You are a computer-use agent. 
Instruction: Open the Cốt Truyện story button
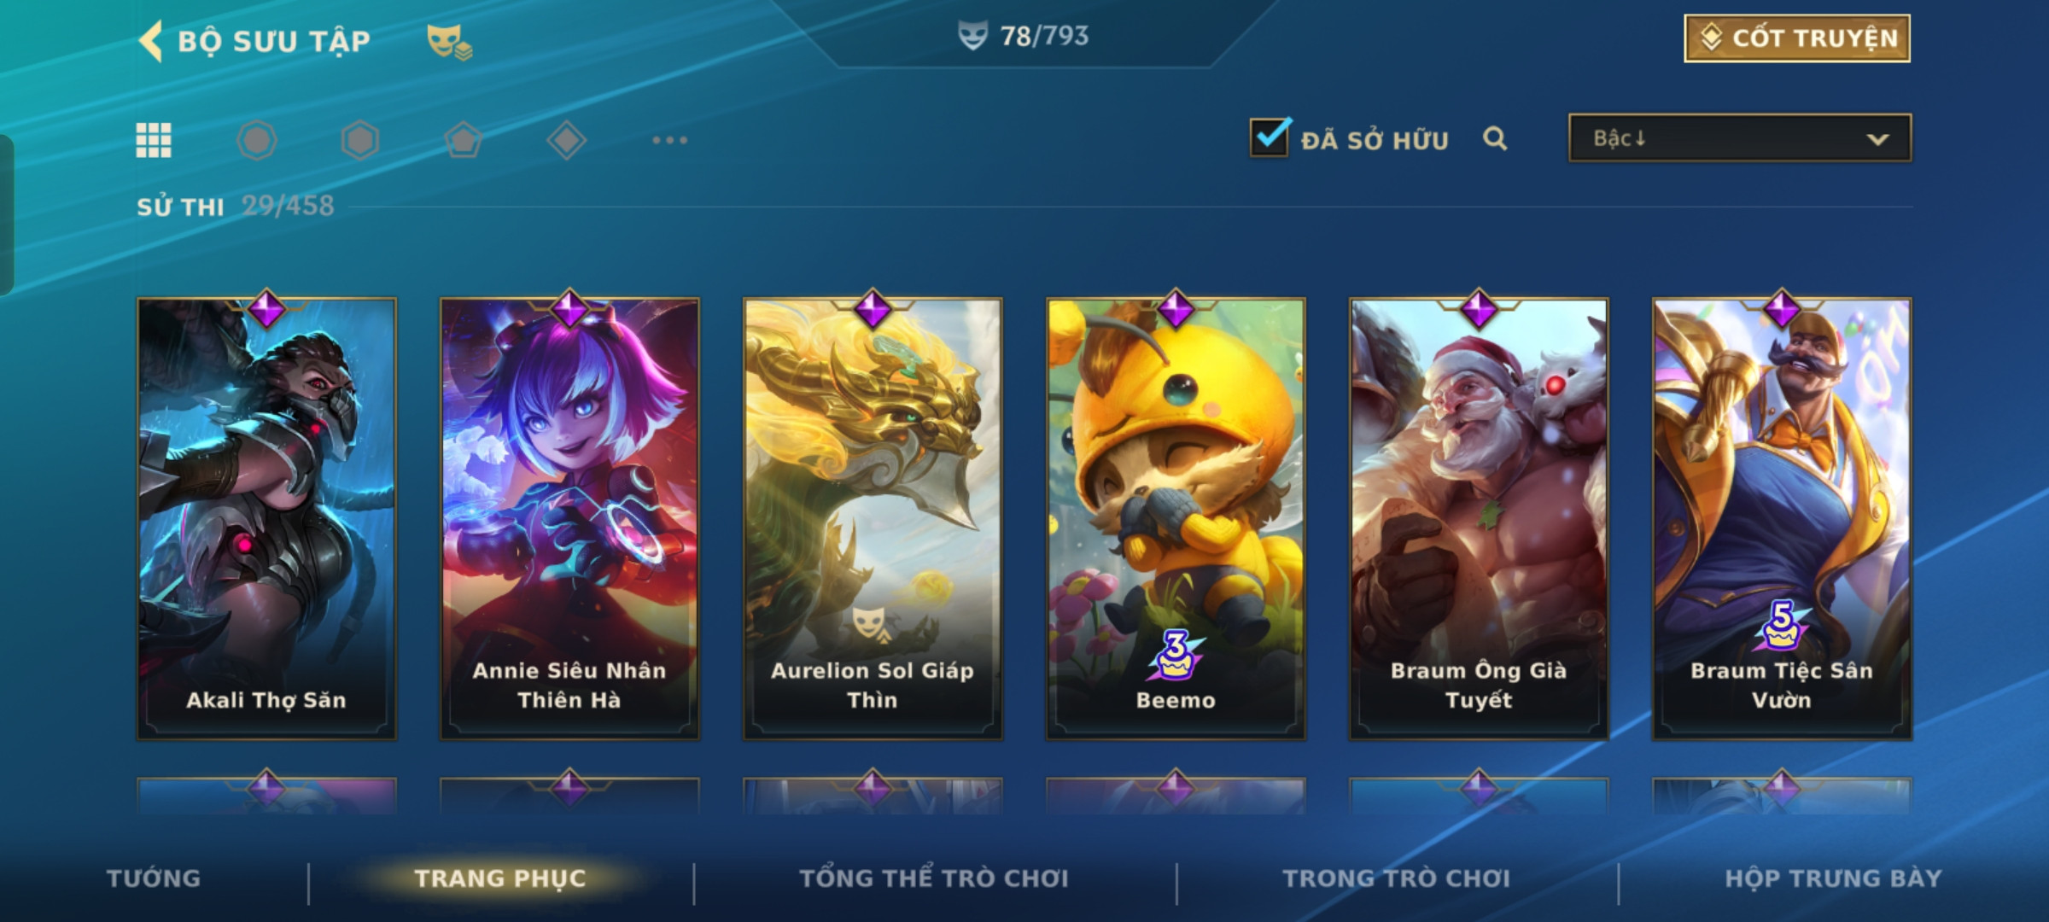(1797, 38)
